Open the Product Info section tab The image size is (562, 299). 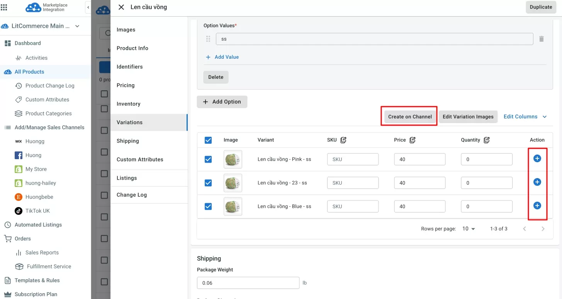tap(149, 48)
